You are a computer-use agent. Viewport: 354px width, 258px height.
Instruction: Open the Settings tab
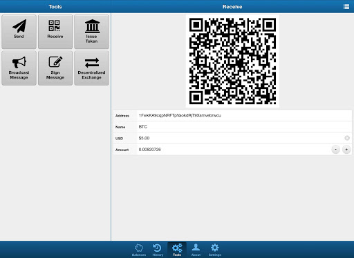point(215,250)
